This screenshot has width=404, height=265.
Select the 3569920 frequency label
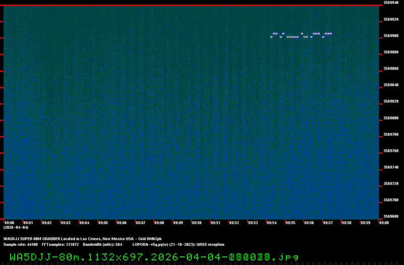[x=391, y=19]
